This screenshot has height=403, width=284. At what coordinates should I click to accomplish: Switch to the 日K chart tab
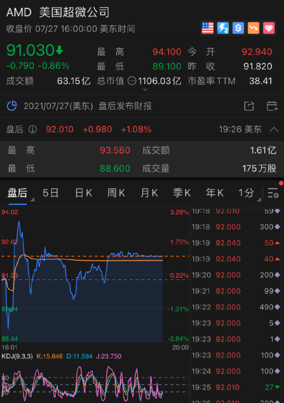pos(83,193)
